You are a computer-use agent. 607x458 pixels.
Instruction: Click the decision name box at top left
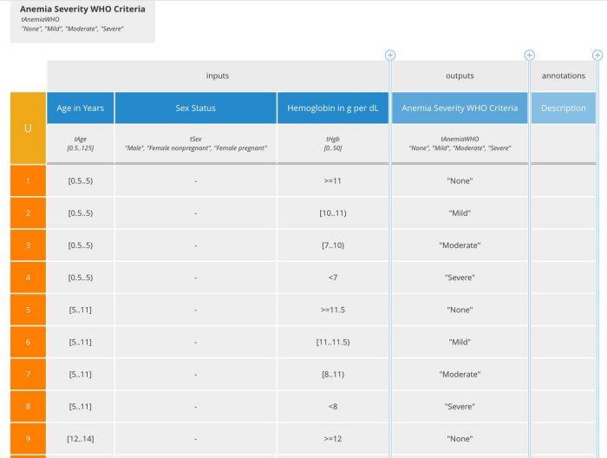[x=82, y=21]
